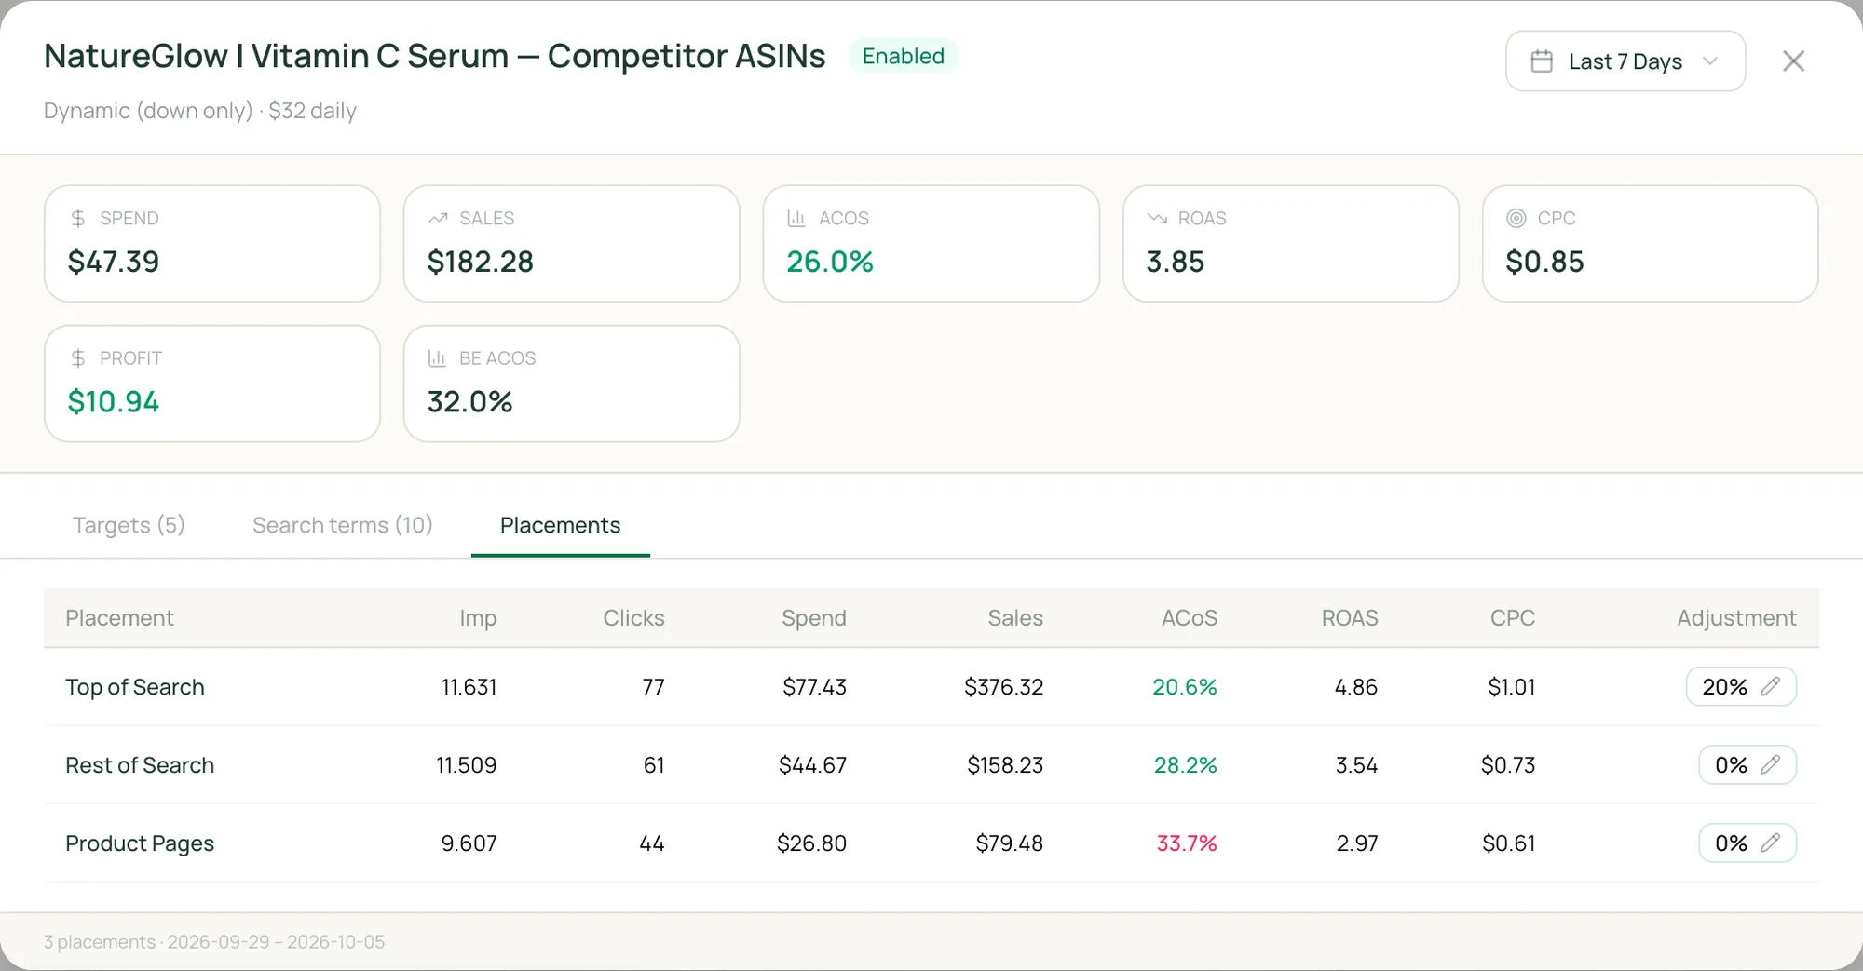Screen dimensions: 1863x971
Task: Click the Dynamic (down only) $32 daily subtitle
Action: 200,111
